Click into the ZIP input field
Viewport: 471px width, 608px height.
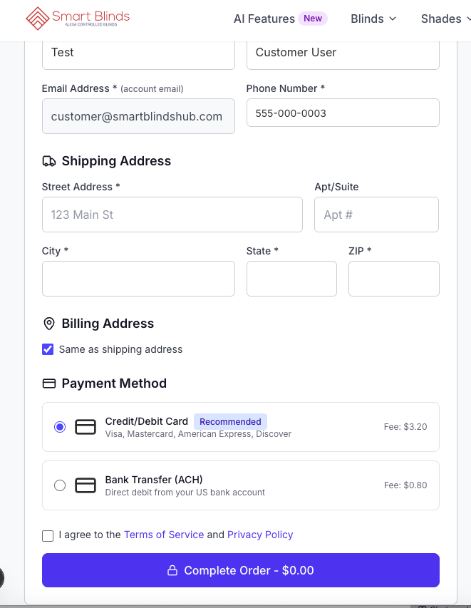click(x=393, y=279)
